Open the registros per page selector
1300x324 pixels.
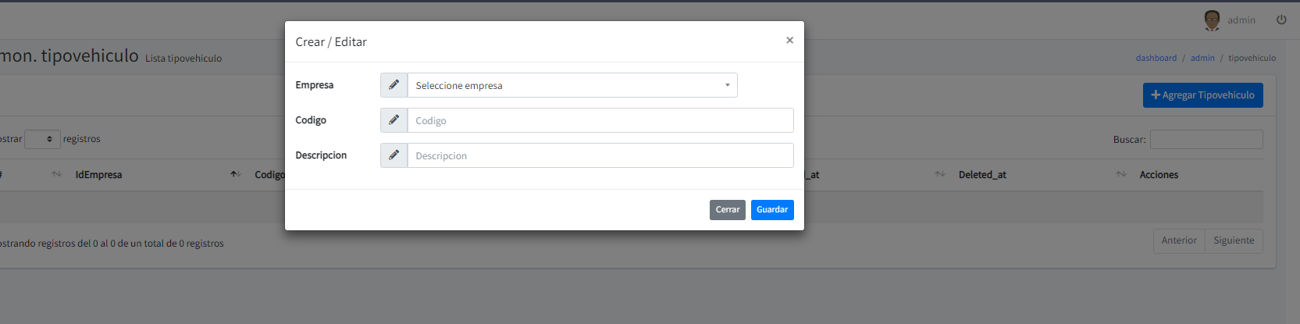(42, 139)
